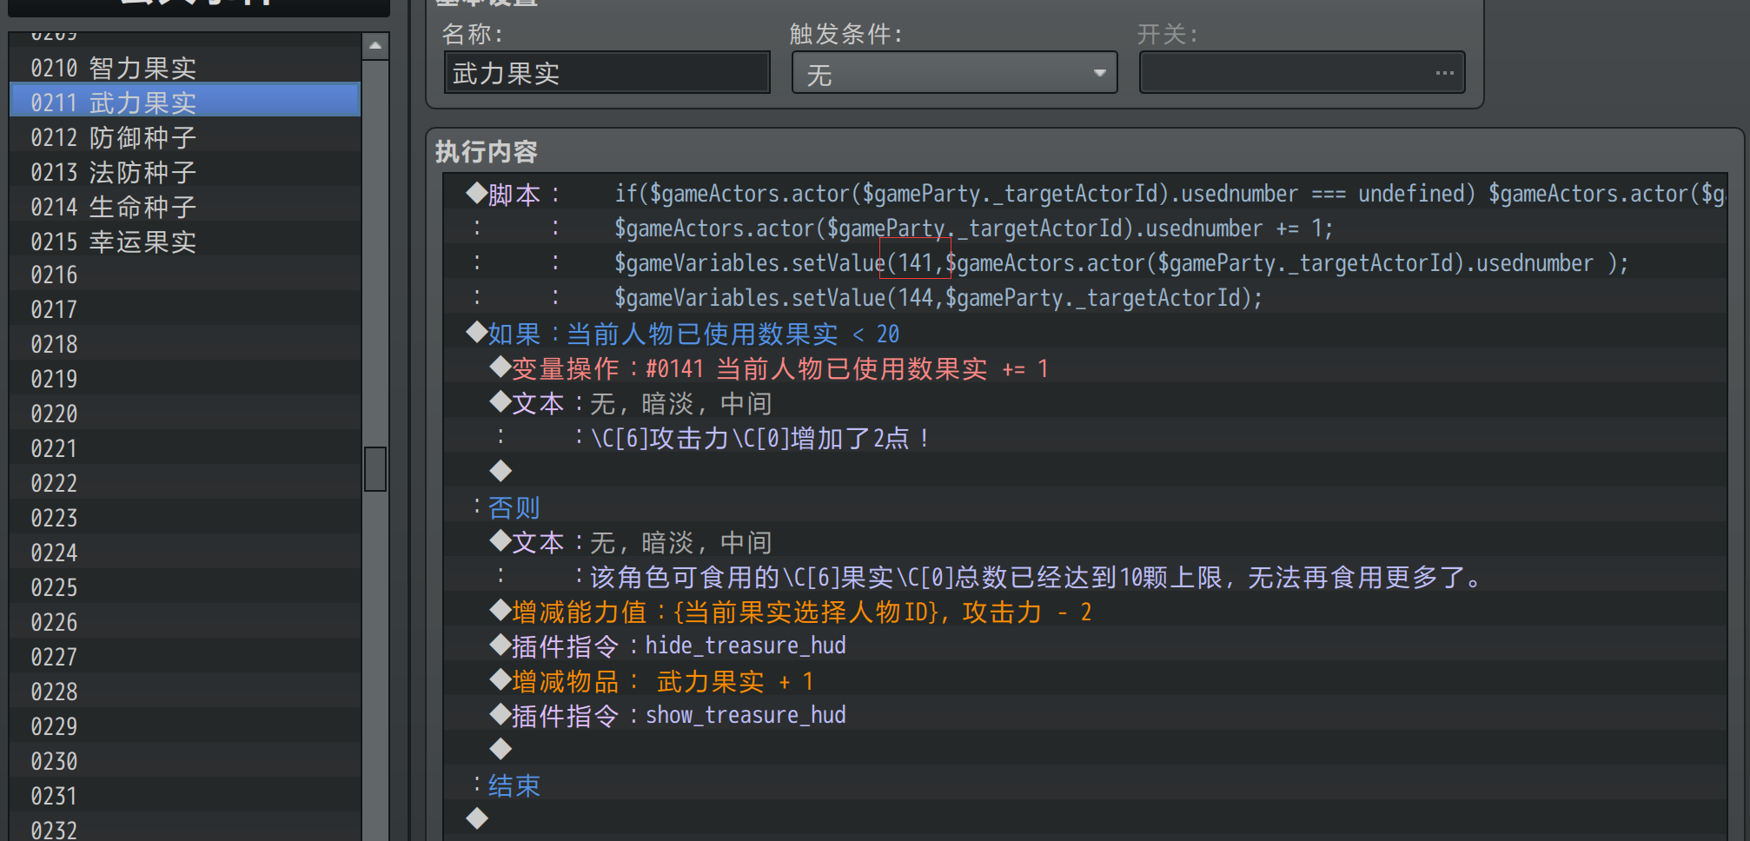Select empty event slot 0231
The width and height of the screenshot is (1750, 841).
(x=185, y=796)
